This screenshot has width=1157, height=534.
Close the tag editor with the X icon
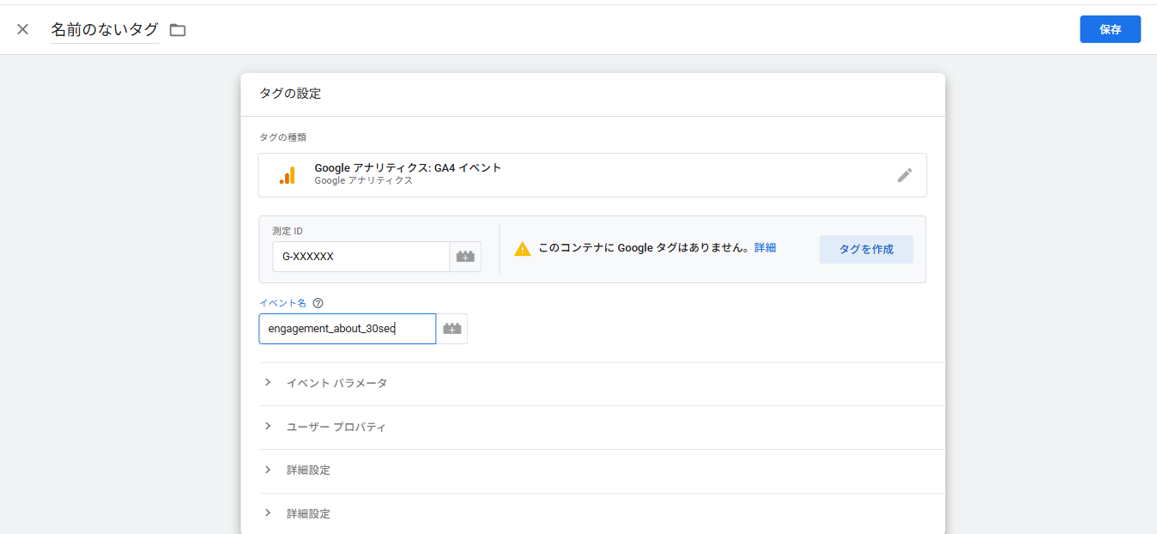23,29
